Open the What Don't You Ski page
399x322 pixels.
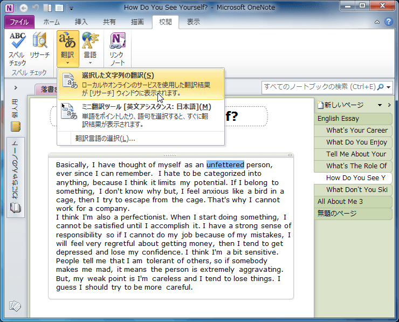353,190
